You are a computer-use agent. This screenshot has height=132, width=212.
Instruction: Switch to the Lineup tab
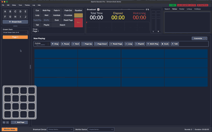189,9
